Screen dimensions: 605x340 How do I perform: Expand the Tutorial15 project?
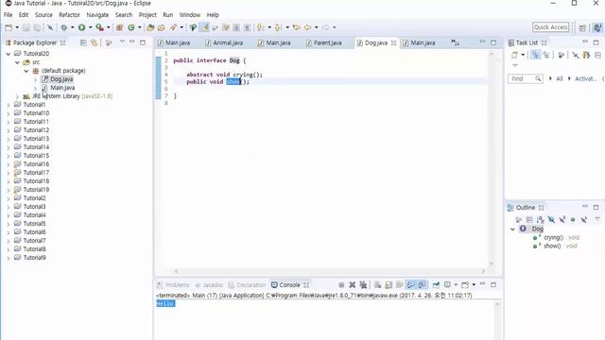[x=9, y=156]
